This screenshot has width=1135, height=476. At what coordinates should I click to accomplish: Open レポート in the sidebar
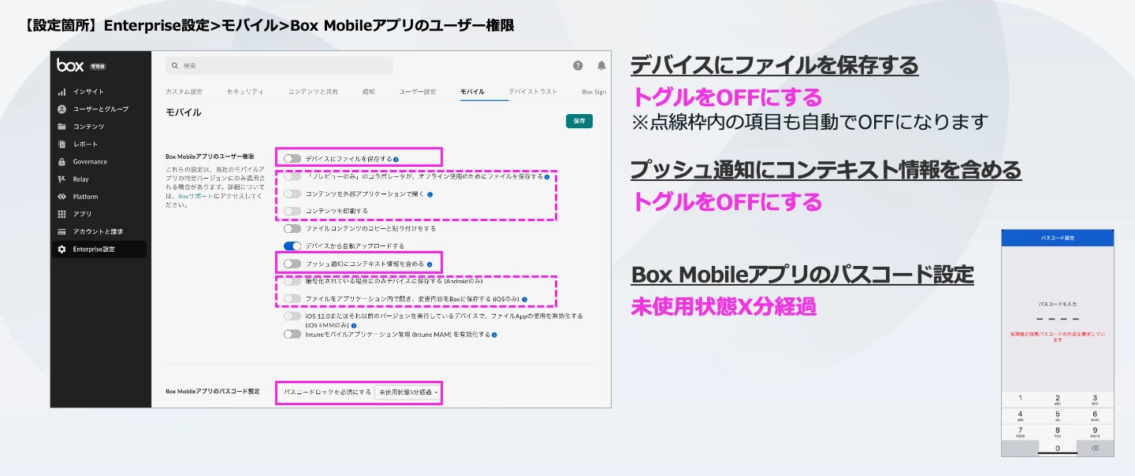click(x=77, y=144)
